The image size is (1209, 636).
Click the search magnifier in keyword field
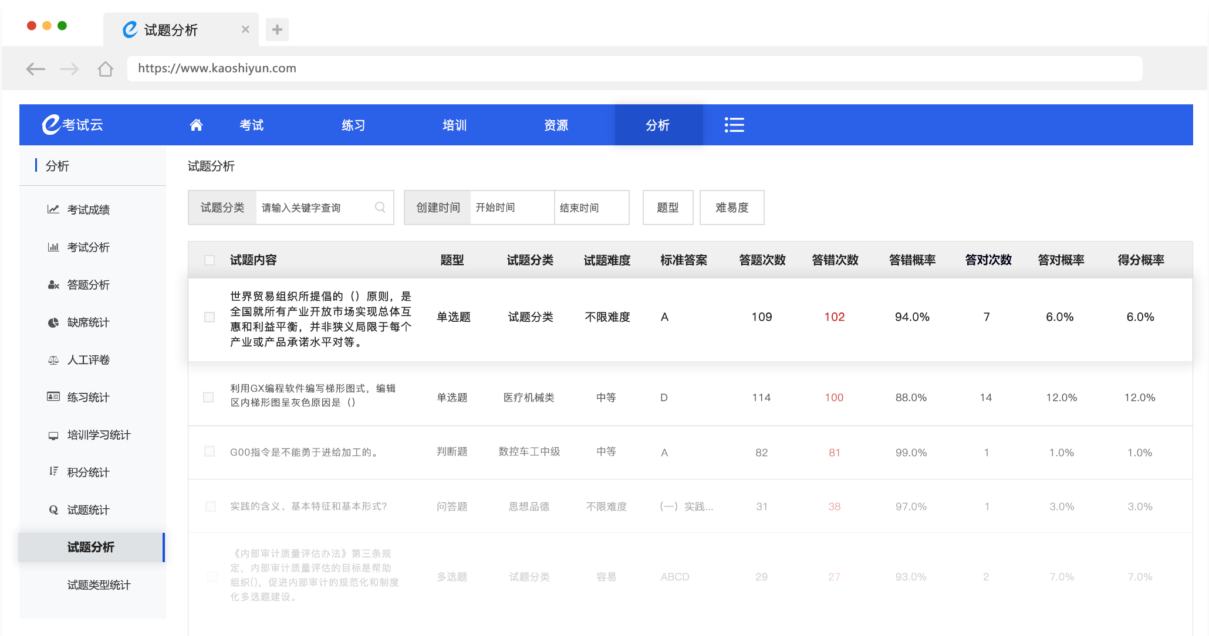[x=380, y=208]
